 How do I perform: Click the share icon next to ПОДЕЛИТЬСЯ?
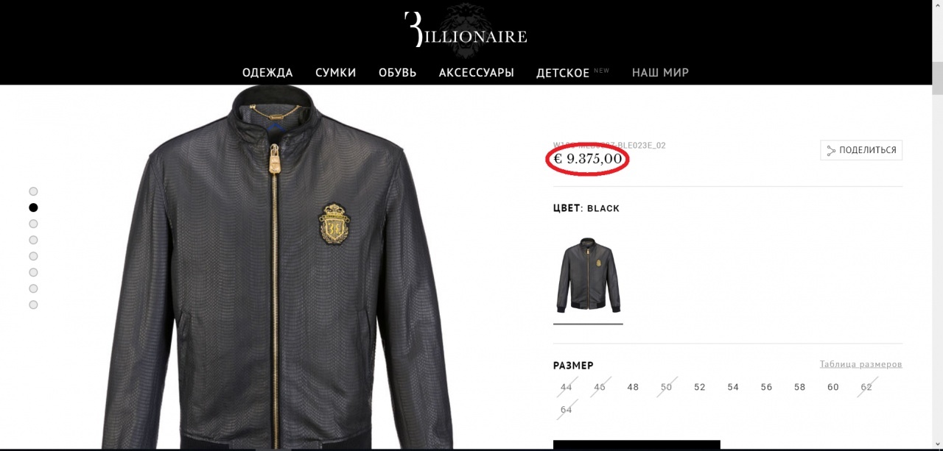(831, 151)
